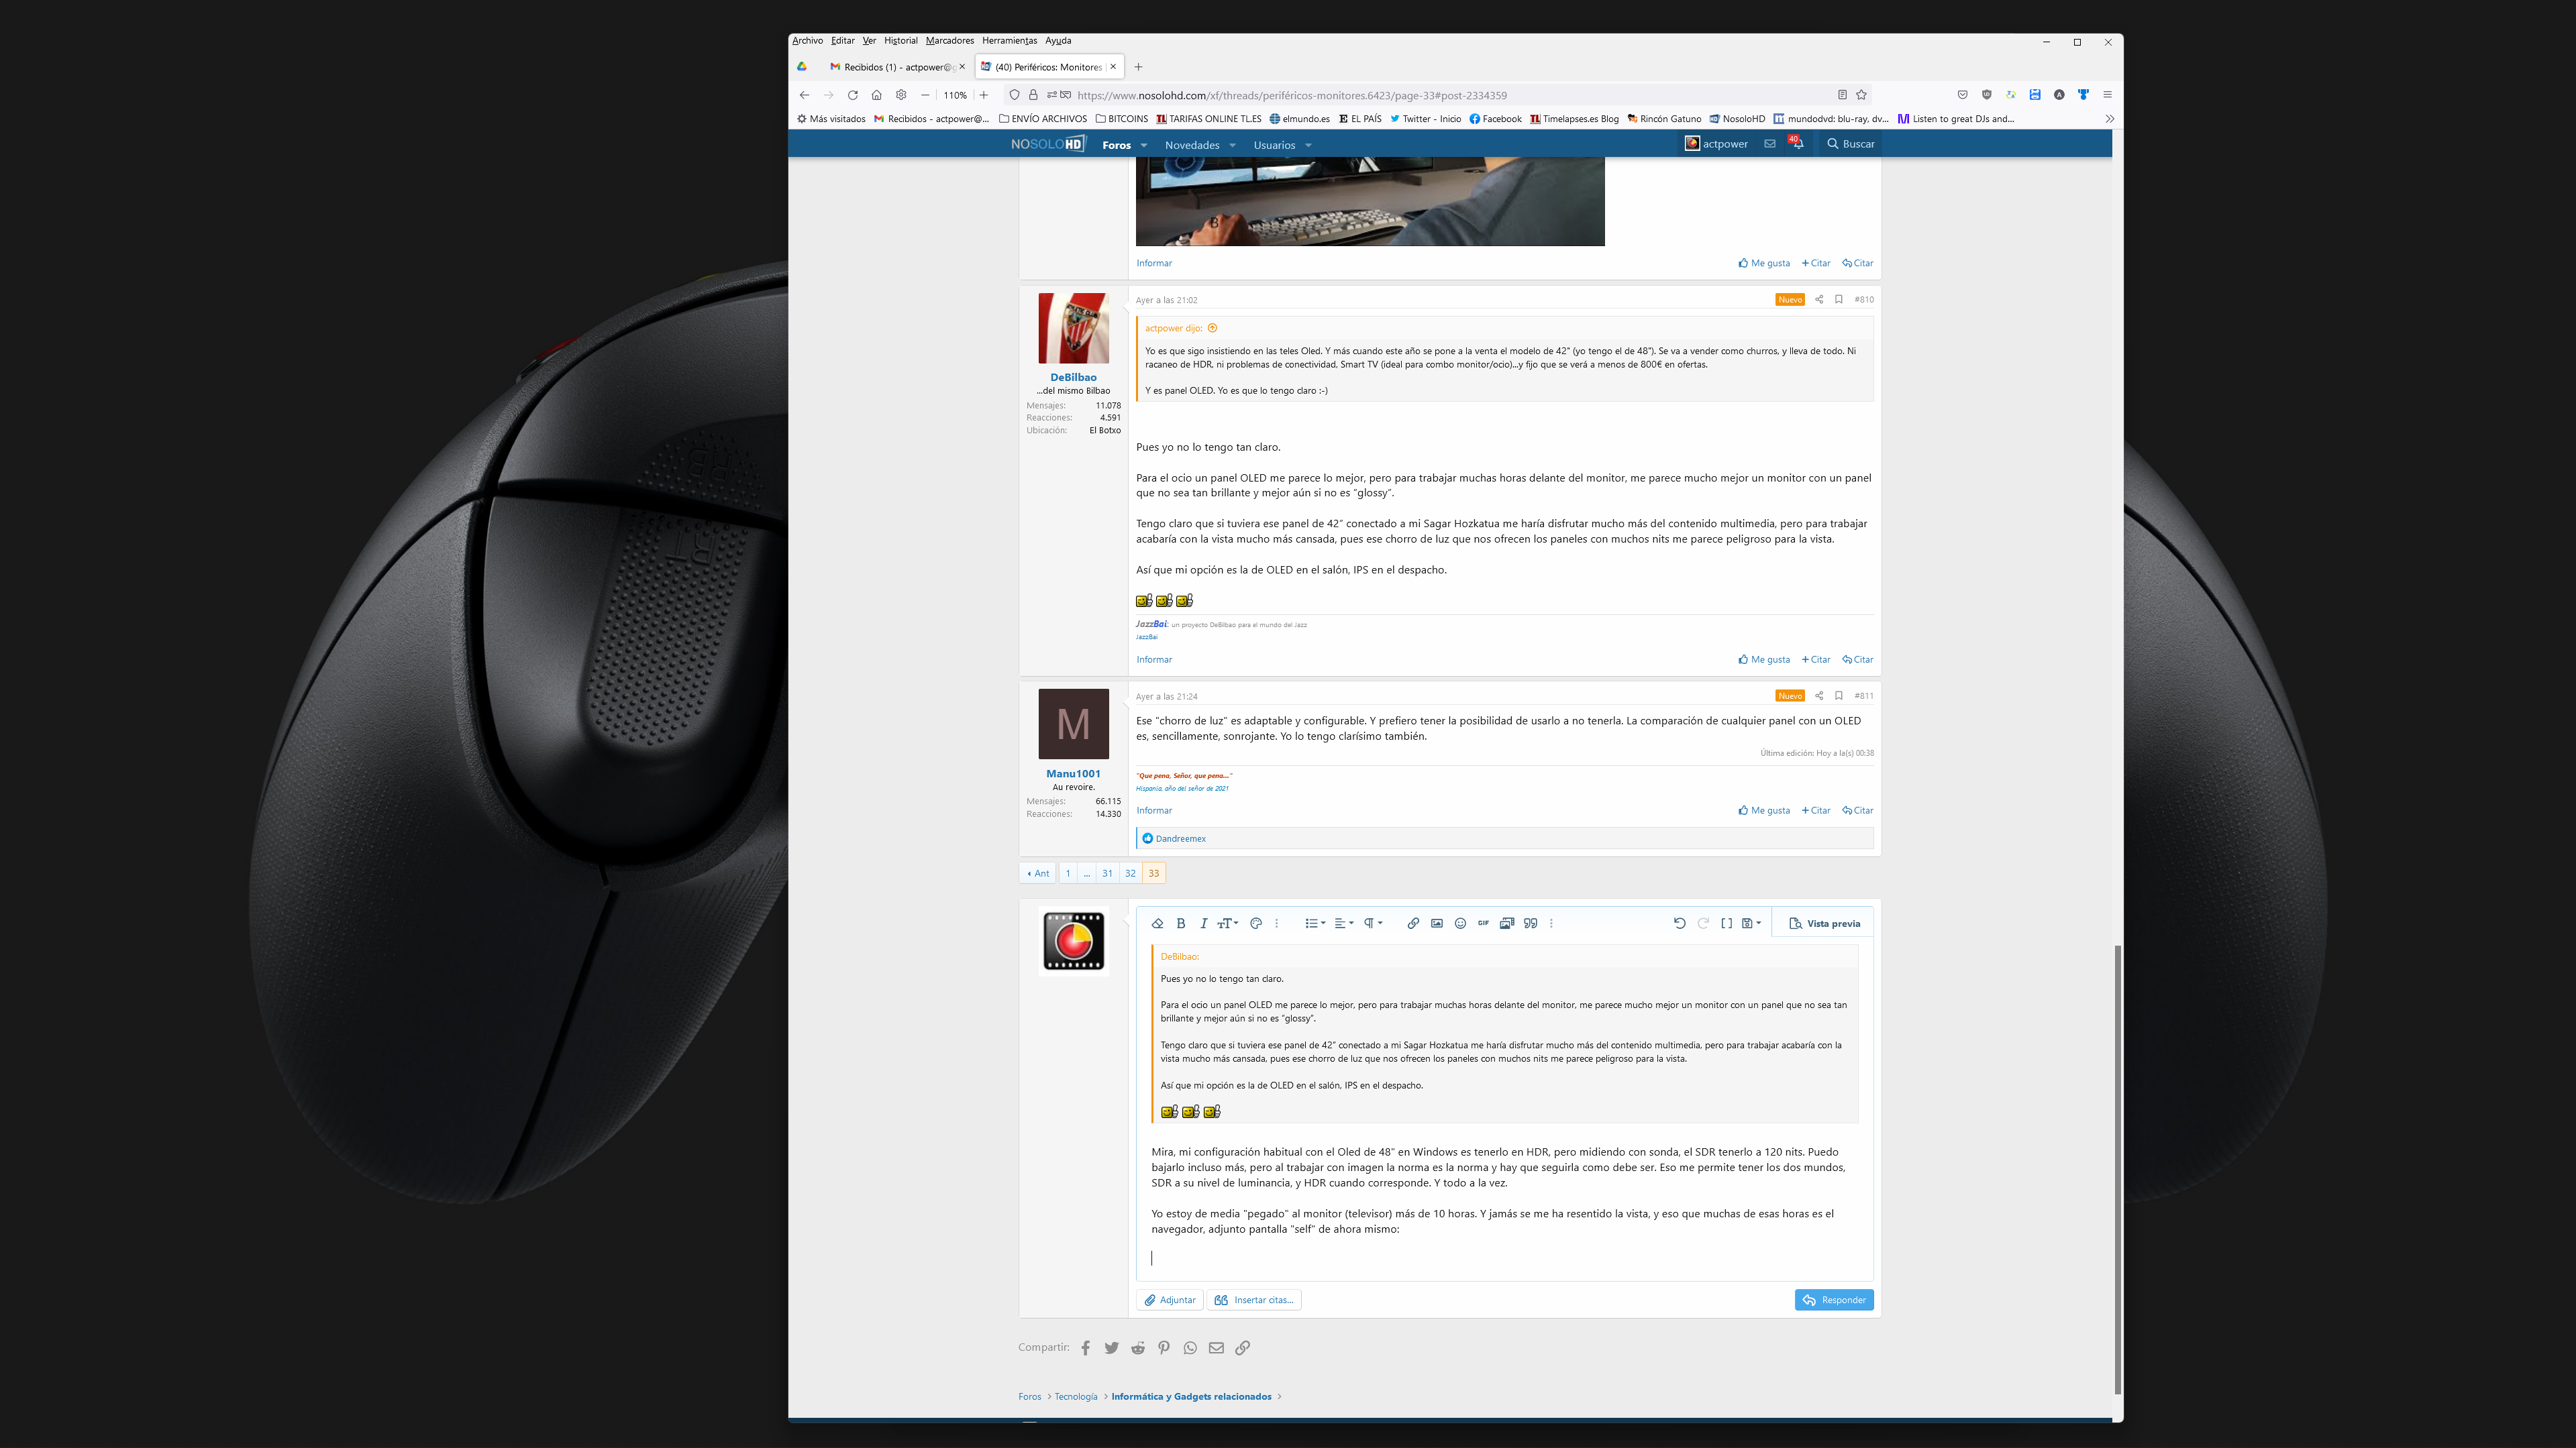Remove formatting with the eraser icon
2576x1448 pixels.
coord(1157,924)
